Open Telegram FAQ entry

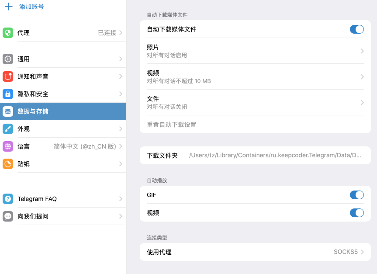pyautogui.click(x=63, y=199)
